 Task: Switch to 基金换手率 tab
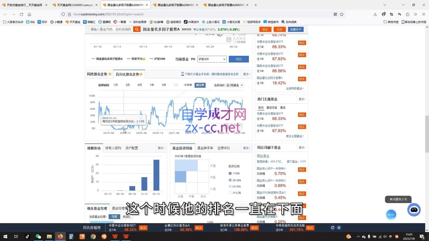click(x=205, y=148)
